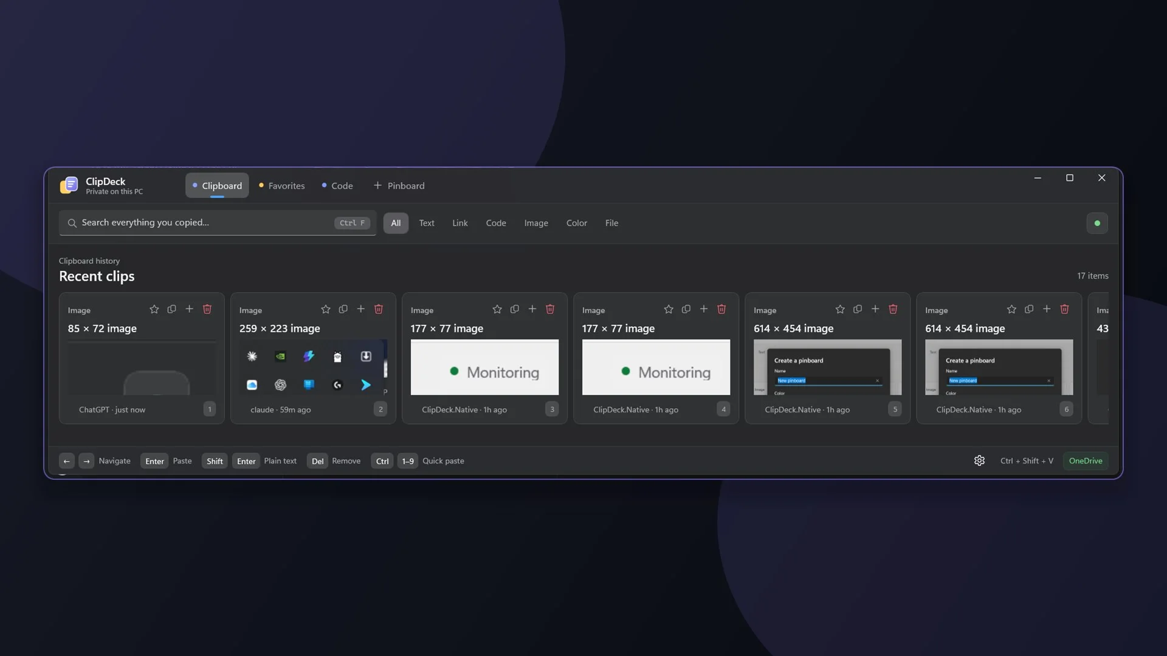
Task: Click the search everything you copied field
Action: pos(218,223)
